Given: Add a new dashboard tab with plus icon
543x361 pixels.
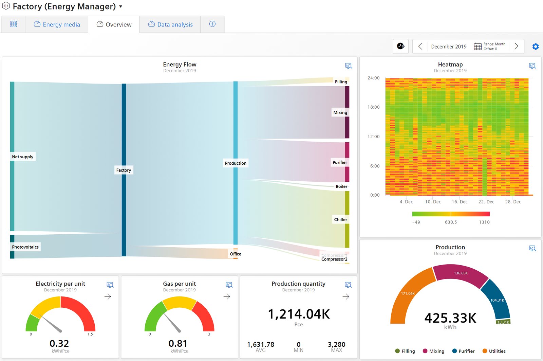Looking at the screenshot, I should [x=212, y=24].
